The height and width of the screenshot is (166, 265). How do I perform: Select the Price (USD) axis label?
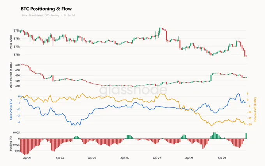[x=11, y=42]
